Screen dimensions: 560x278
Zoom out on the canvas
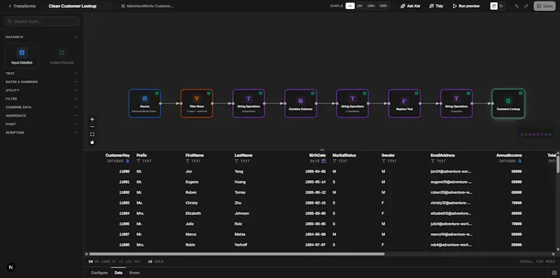tap(92, 127)
